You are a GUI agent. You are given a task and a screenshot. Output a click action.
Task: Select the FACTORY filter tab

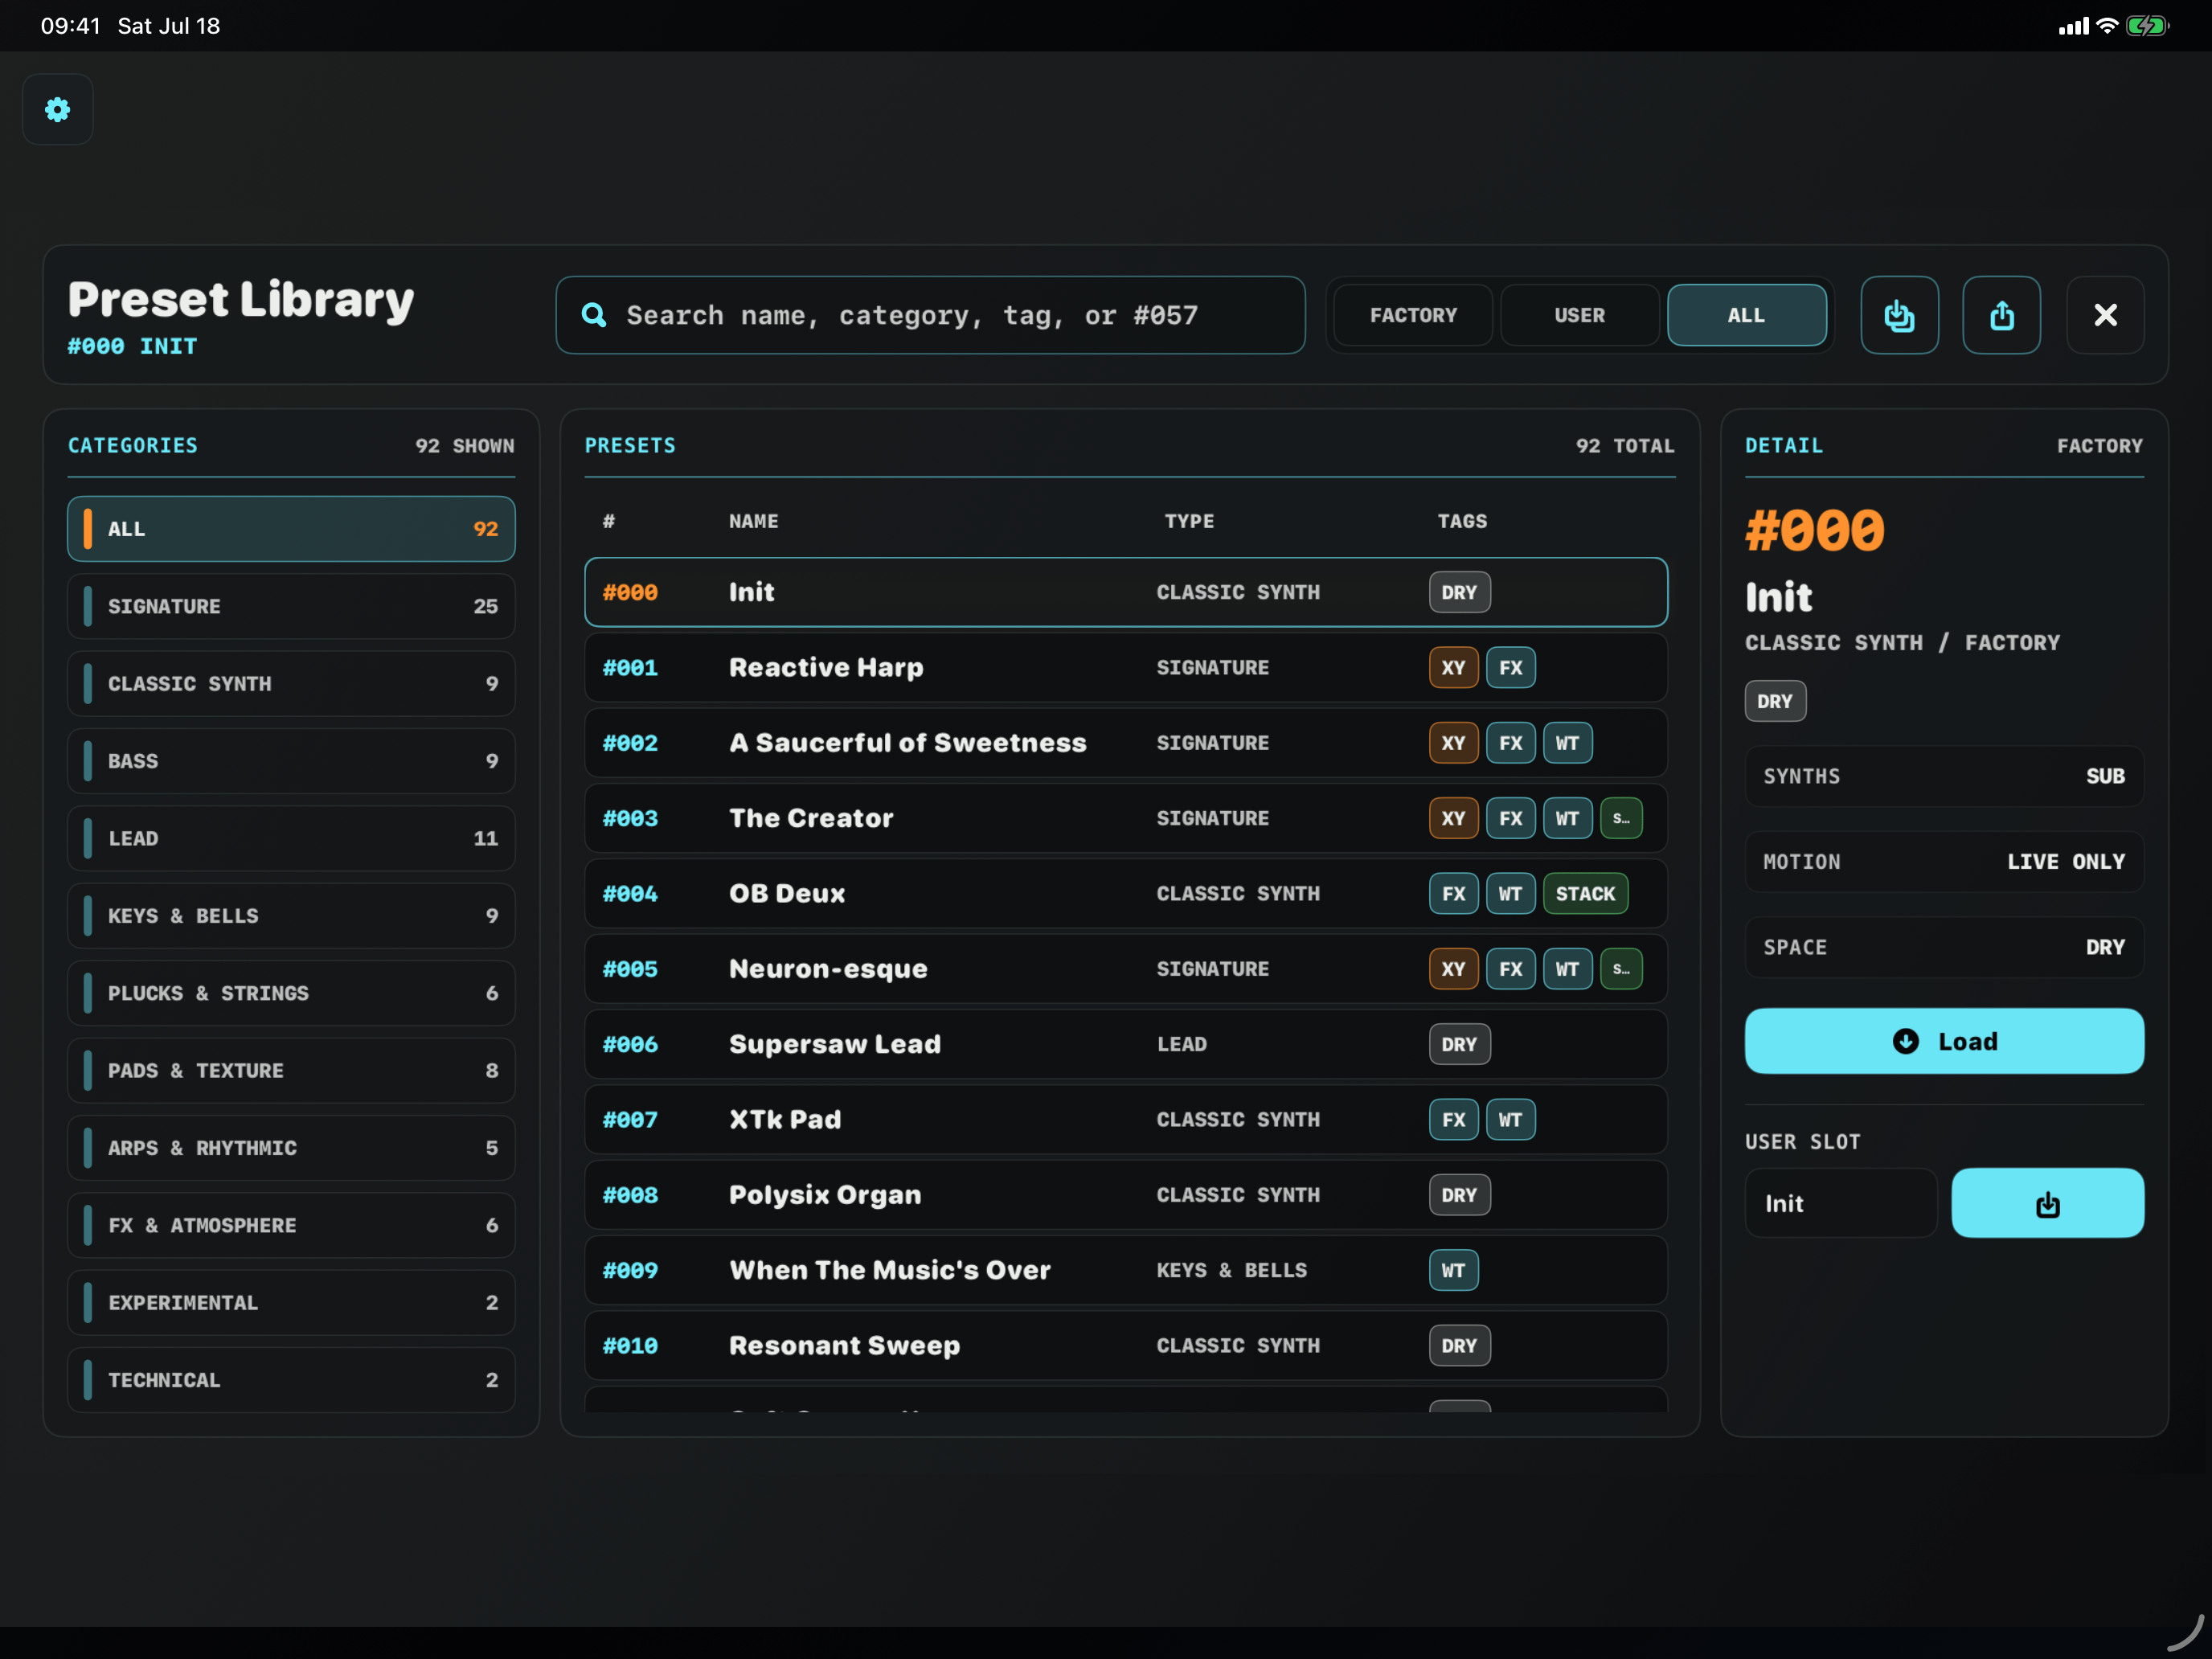point(1413,315)
